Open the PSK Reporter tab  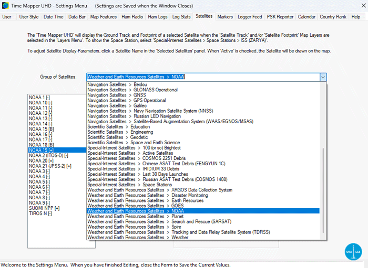pyautogui.click(x=280, y=17)
